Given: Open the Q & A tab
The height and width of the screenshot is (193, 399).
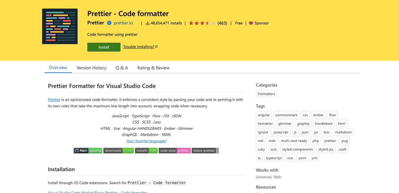Looking at the screenshot, I should (x=122, y=68).
